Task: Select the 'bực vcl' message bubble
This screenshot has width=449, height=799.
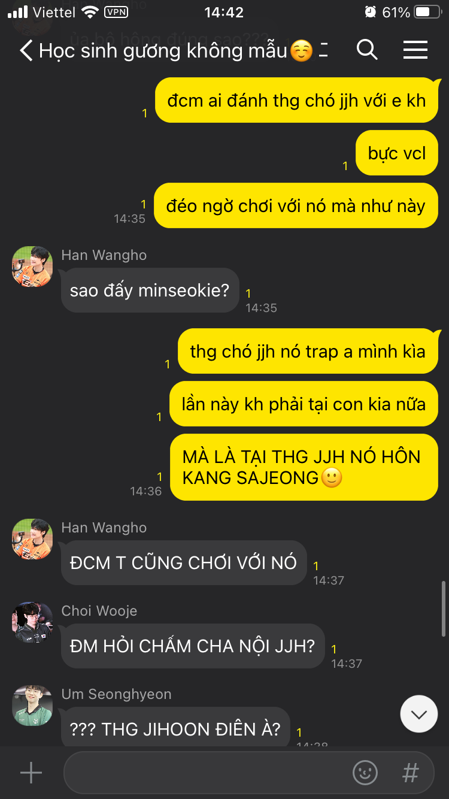Action: click(397, 153)
